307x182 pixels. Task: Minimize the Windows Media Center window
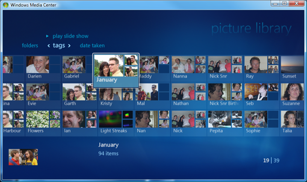275,4
